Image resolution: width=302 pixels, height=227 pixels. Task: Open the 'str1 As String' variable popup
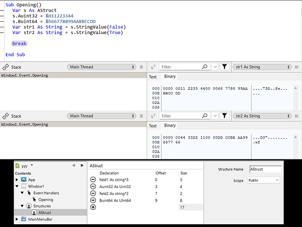coord(262,67)
